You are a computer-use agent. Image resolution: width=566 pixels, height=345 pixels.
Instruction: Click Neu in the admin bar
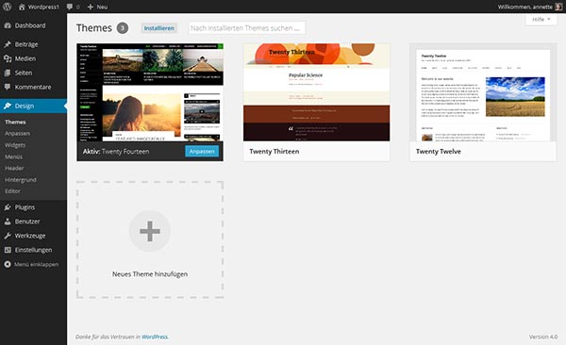(102, 7)
